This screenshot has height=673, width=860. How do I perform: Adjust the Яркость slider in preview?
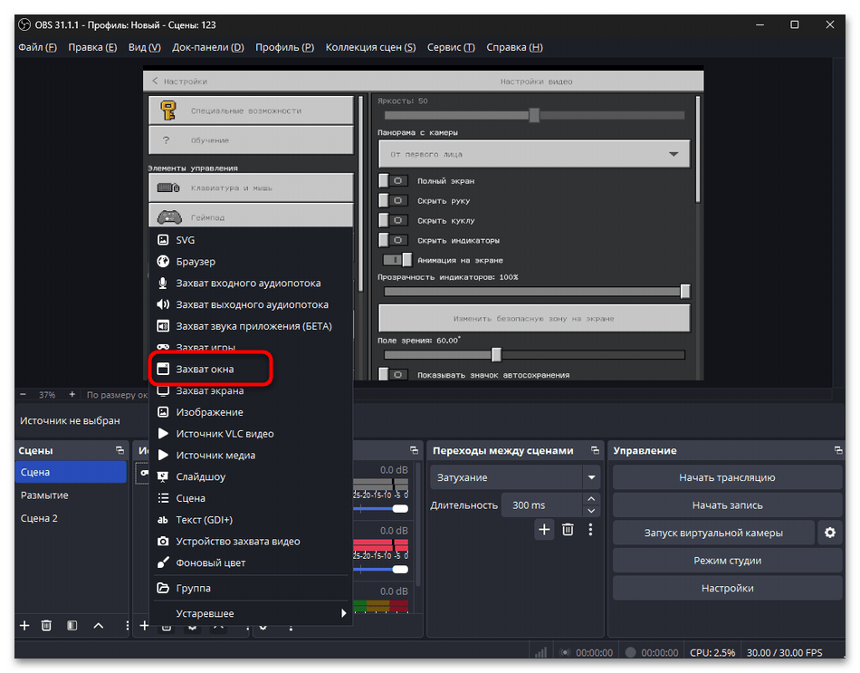(534, 115)
